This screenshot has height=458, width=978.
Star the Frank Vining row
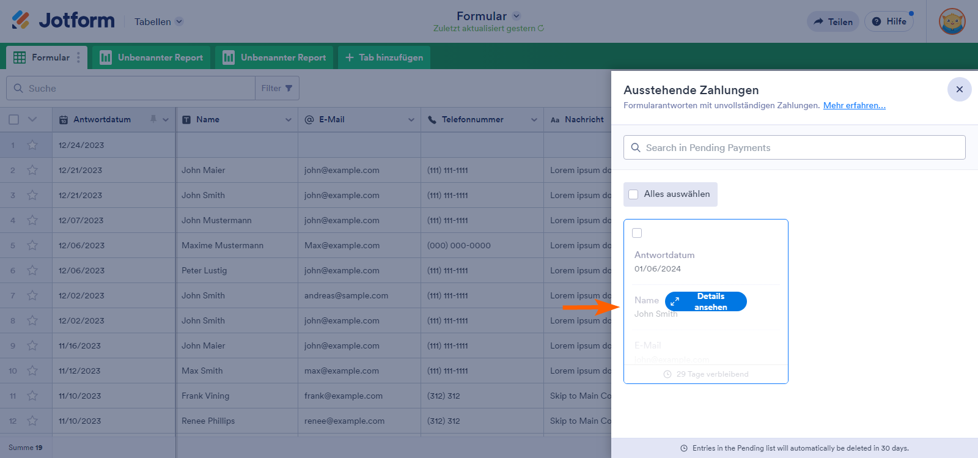click(32, 396)
